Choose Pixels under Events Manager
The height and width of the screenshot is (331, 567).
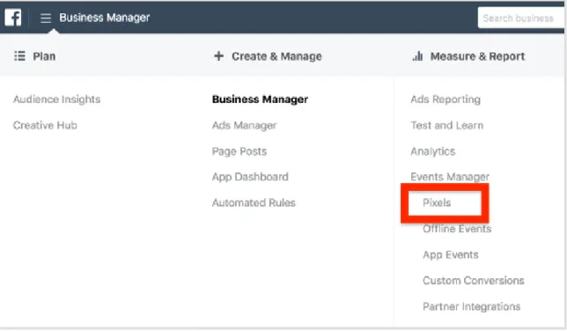pyautogui.click(x=437, y=203)
